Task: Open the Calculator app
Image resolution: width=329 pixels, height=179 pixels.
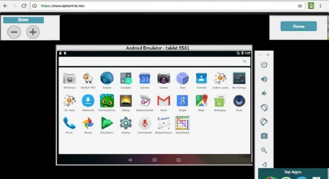Action: click(x=125, y=78)
